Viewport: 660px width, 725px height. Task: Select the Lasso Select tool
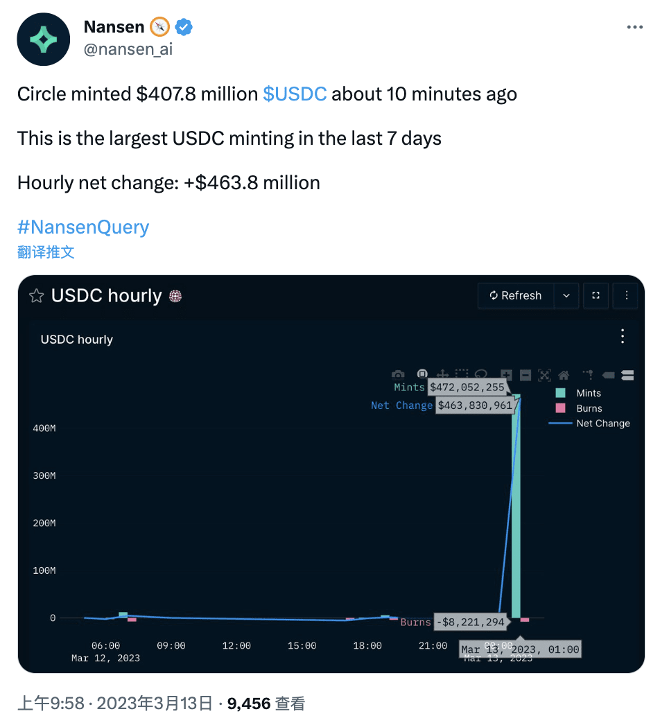tap(480, 374)
